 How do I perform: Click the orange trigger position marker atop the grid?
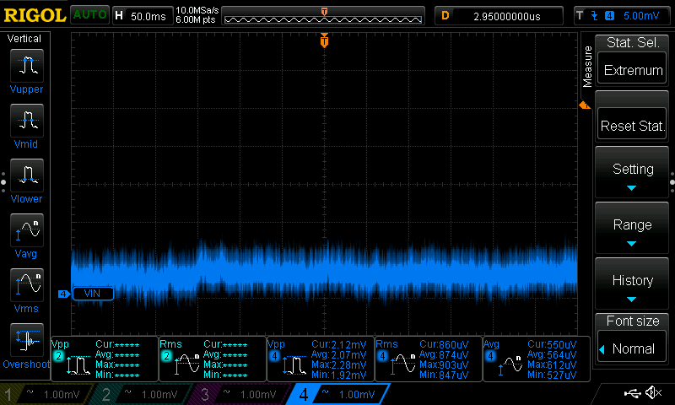pyautogui.click(x=324, y=40)
